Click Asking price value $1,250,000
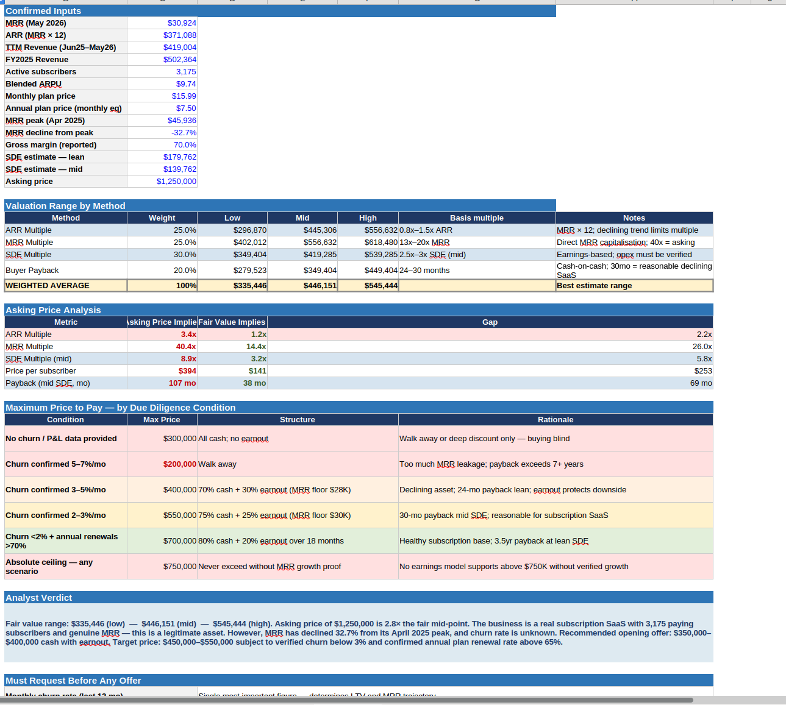 click(x=162, y=182)
